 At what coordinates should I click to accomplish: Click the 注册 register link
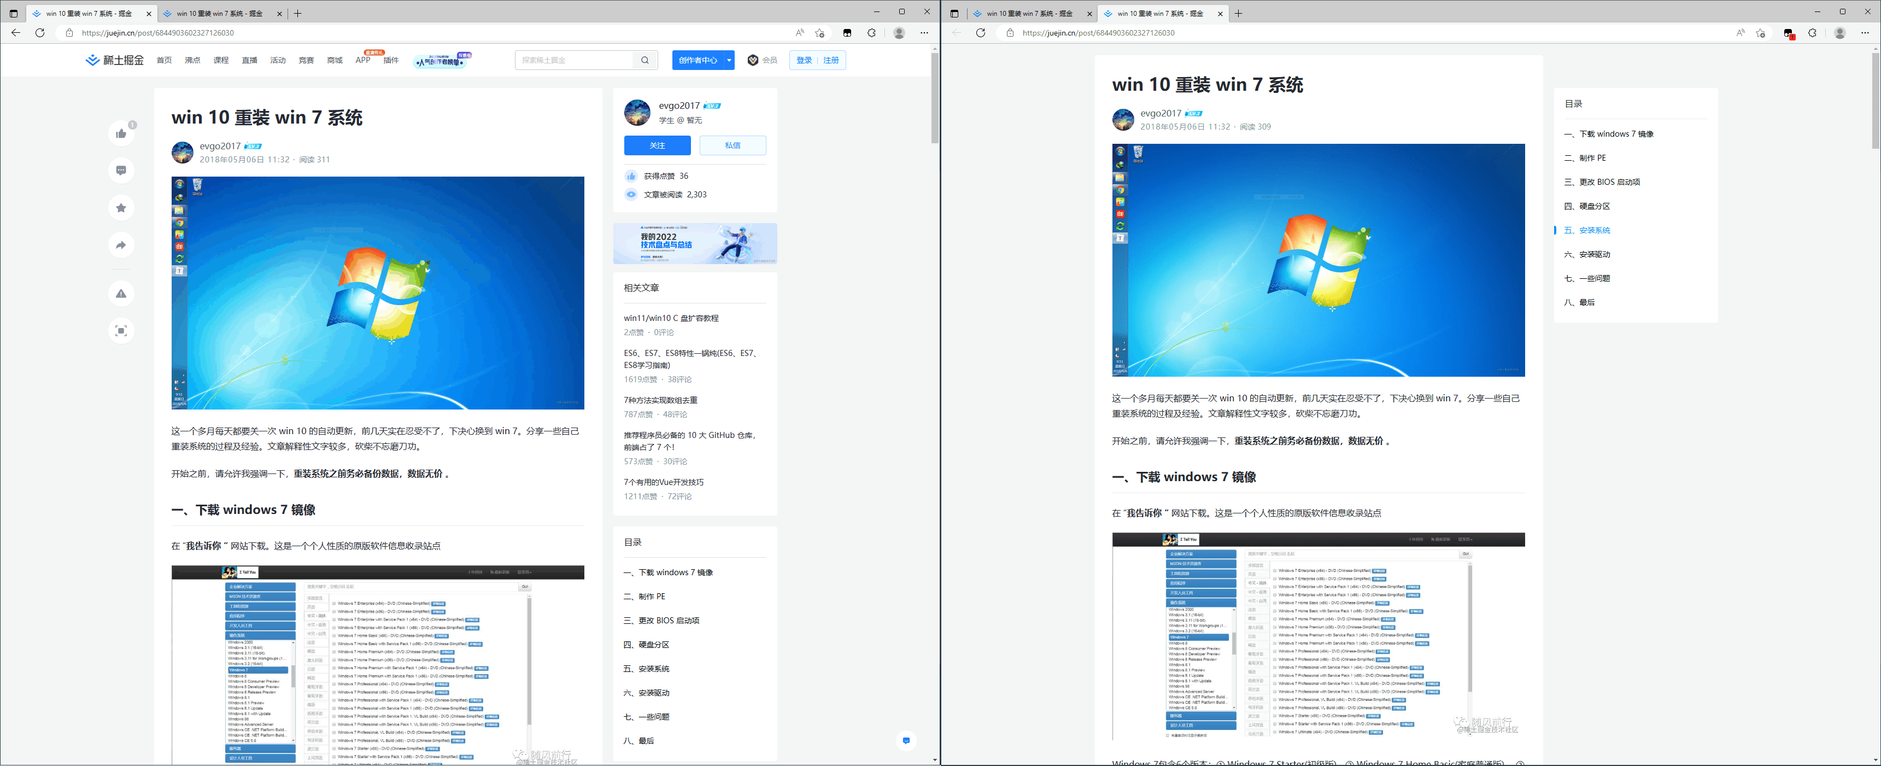point(831,60)
